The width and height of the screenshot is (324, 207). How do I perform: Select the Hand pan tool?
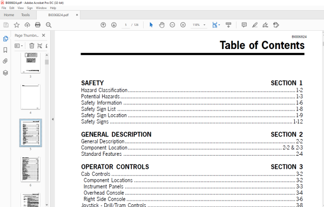pyautogui.click(x=162, y=25)
